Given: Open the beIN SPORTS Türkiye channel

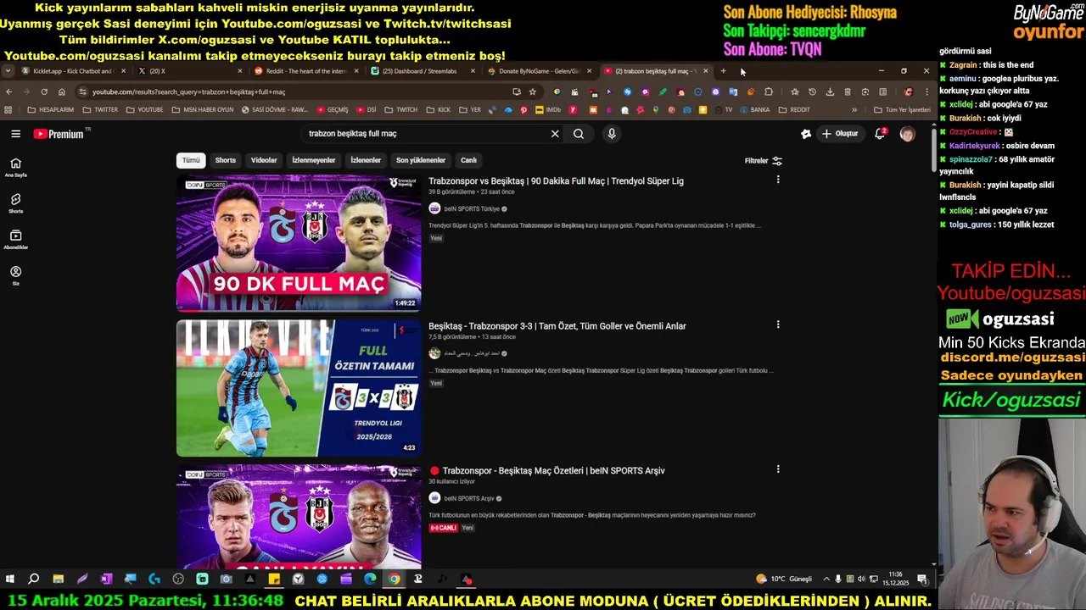Looking at the screenshot, I should tap(472, 208).
